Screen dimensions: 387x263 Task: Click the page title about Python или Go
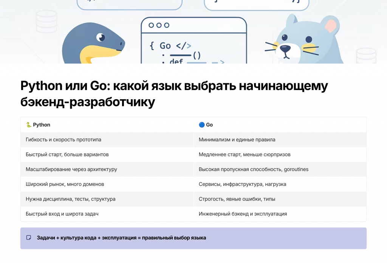click(174, 94)
